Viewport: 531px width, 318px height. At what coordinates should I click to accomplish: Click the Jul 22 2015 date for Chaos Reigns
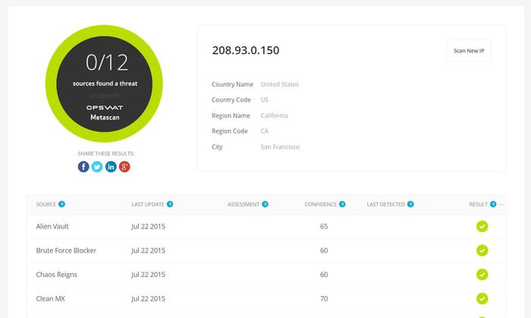[149, 274]
